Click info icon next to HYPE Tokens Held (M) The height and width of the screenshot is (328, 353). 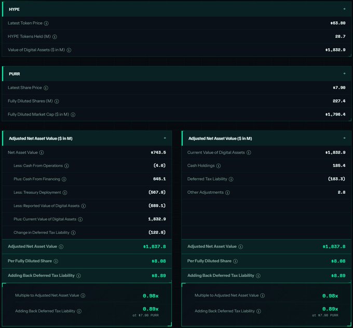click(x=55, y=37)
